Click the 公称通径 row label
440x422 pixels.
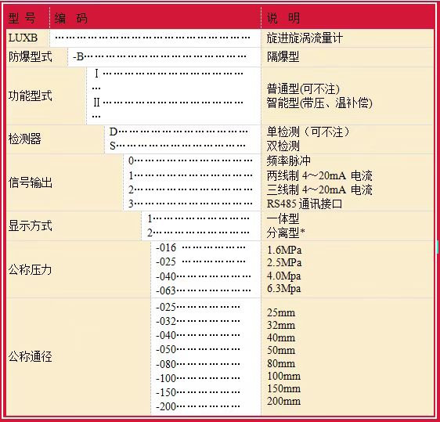pyautogui.click(x=31, y=356)
